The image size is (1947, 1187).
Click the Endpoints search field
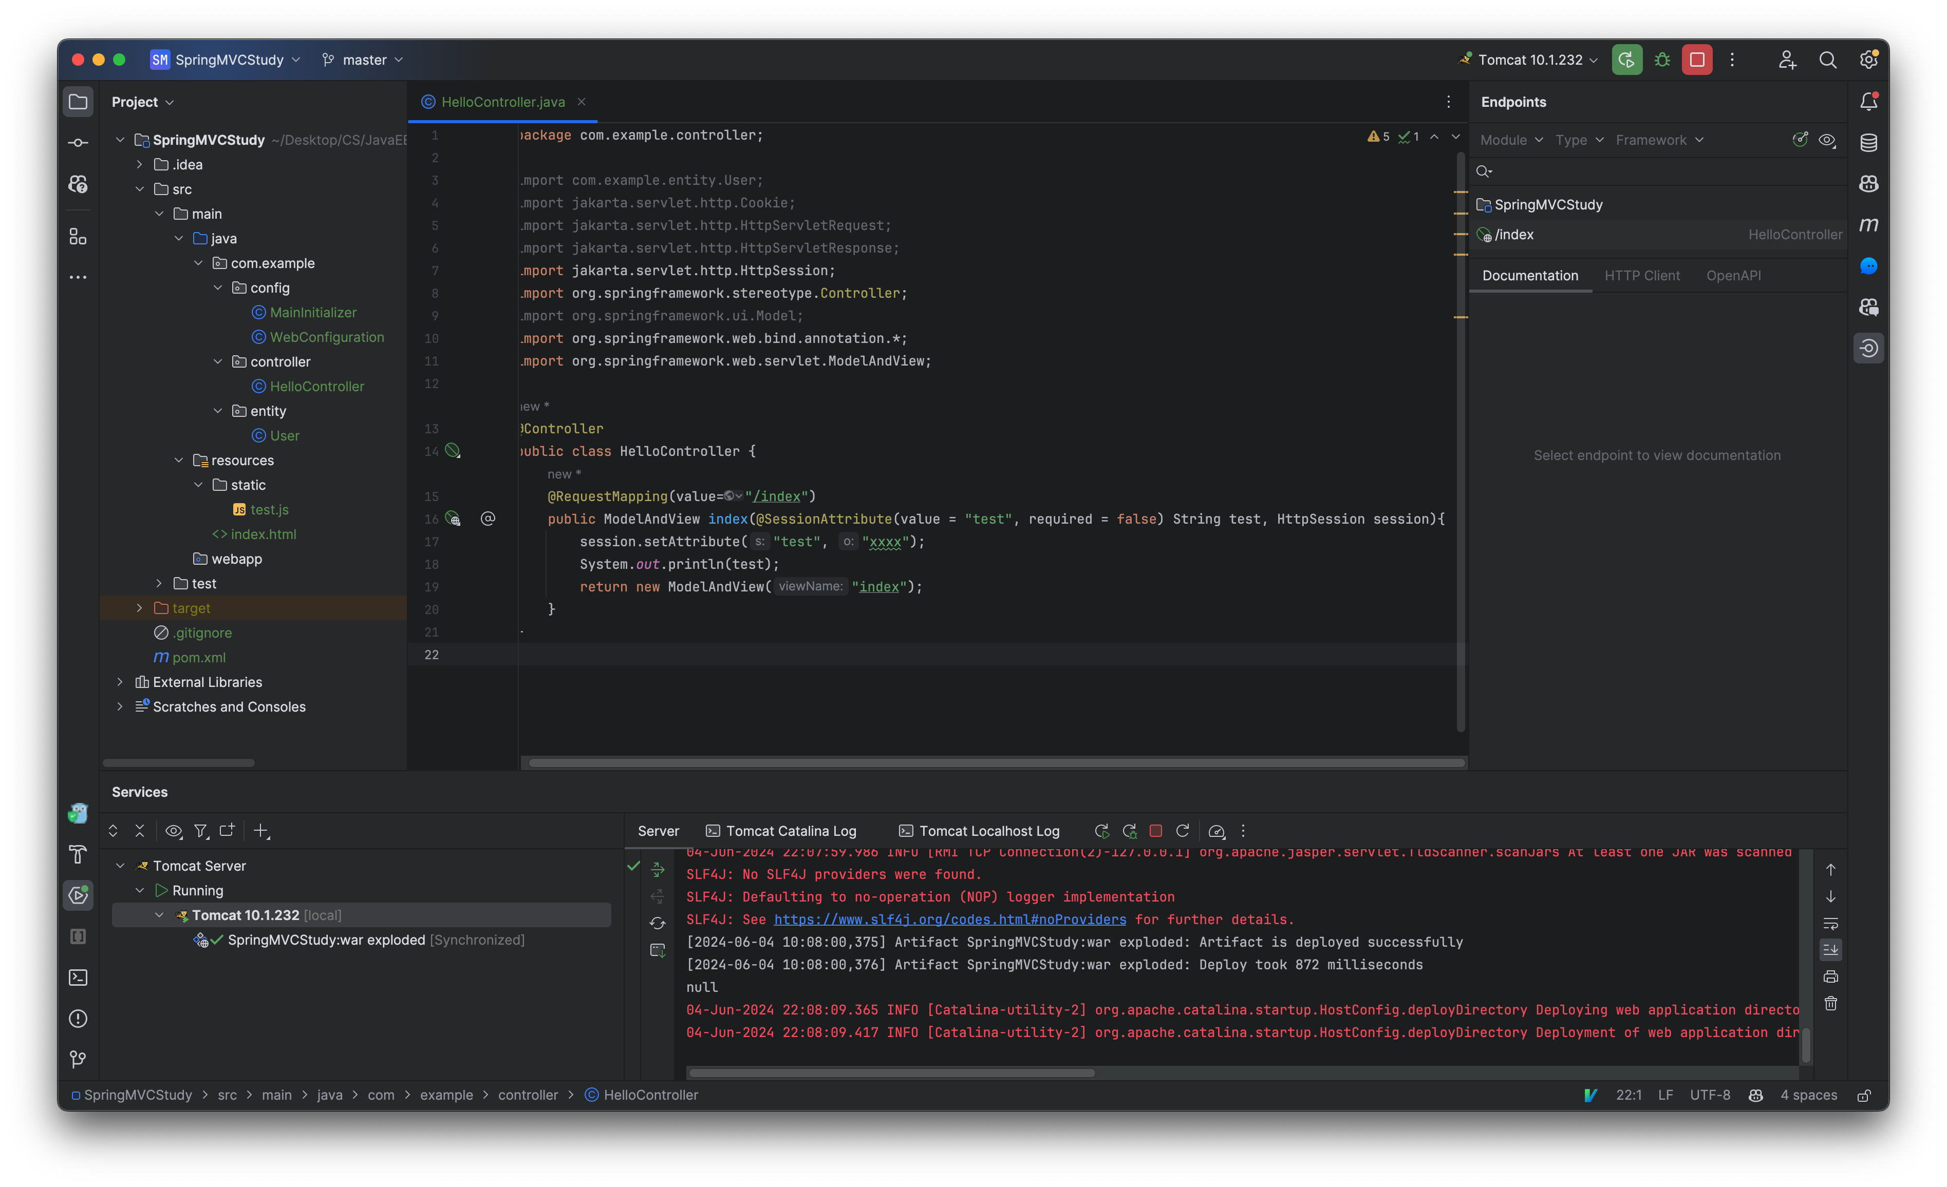1657,171
